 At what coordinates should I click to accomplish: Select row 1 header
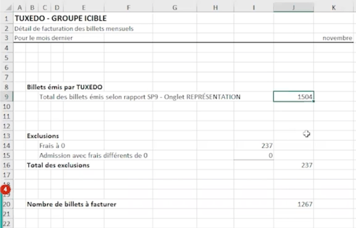[x=6, y=18]
